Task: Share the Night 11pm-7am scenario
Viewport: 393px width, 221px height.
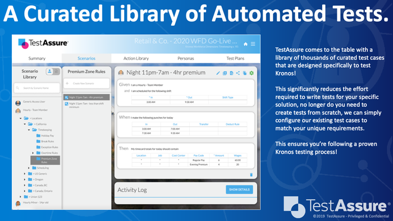Action: click(x=238, y=73)
